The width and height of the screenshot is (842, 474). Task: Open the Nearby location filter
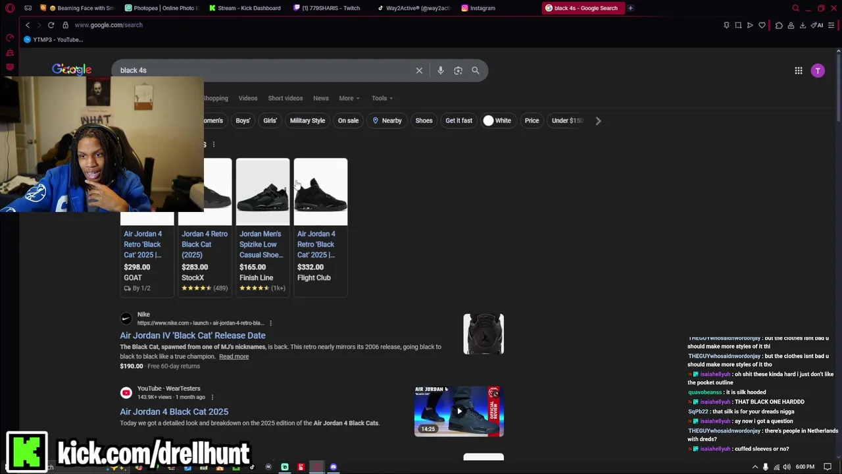point(387,120)
